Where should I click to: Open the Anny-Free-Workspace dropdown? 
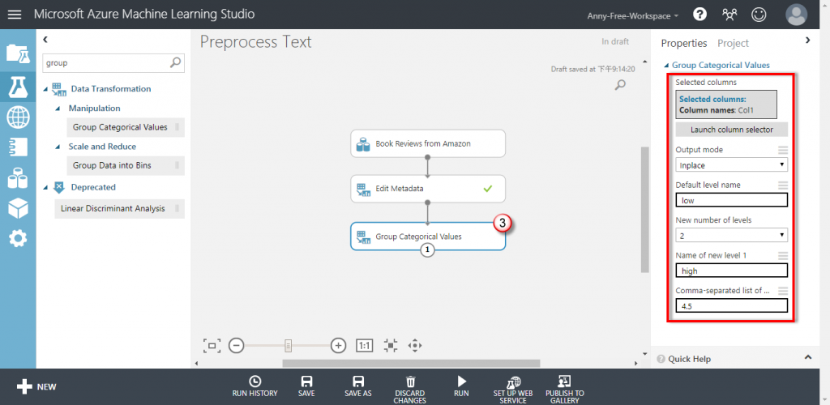(x=633, y=16)
